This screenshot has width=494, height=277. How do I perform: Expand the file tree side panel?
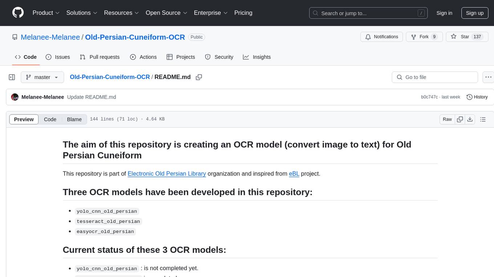pyautogui.click(x=12, y=77)
